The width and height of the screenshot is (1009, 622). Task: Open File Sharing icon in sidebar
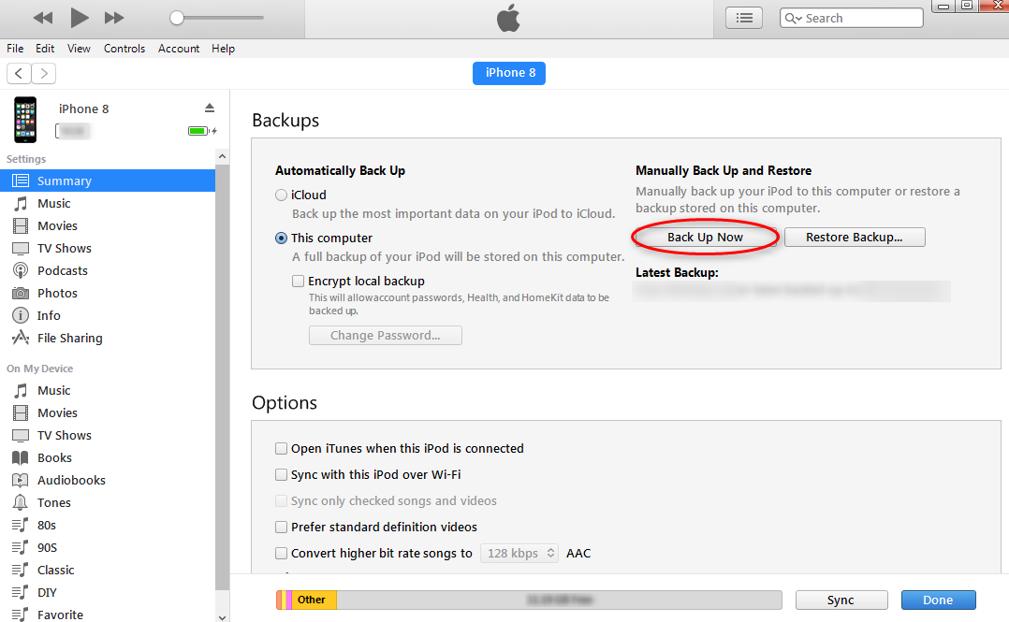(21, 338)
